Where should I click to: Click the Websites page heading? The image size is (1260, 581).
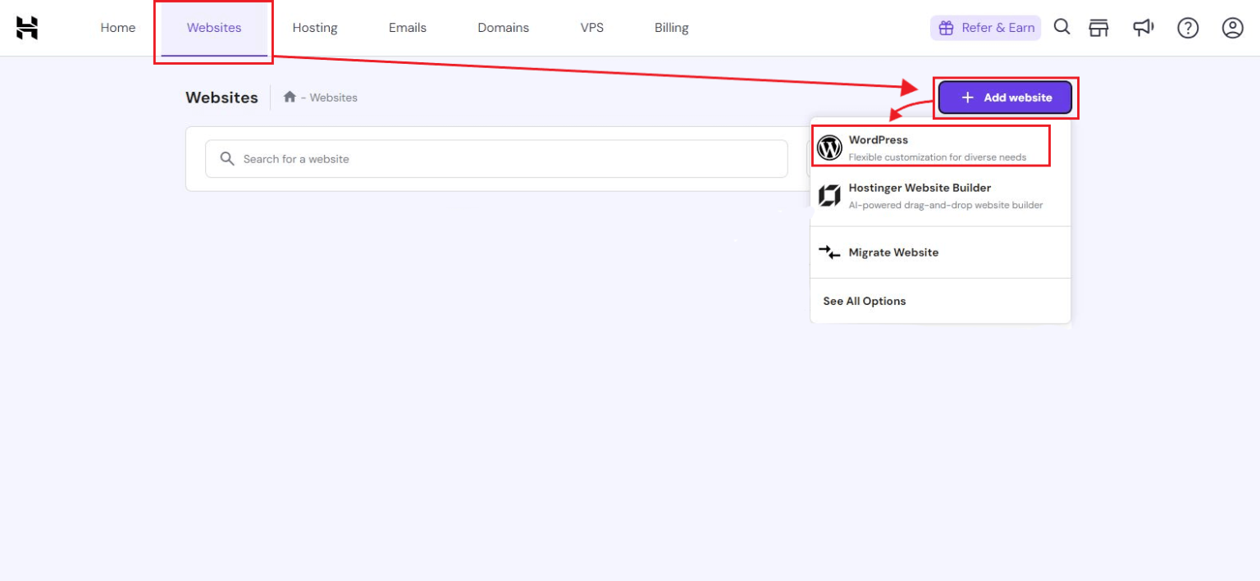pos(221,98)
